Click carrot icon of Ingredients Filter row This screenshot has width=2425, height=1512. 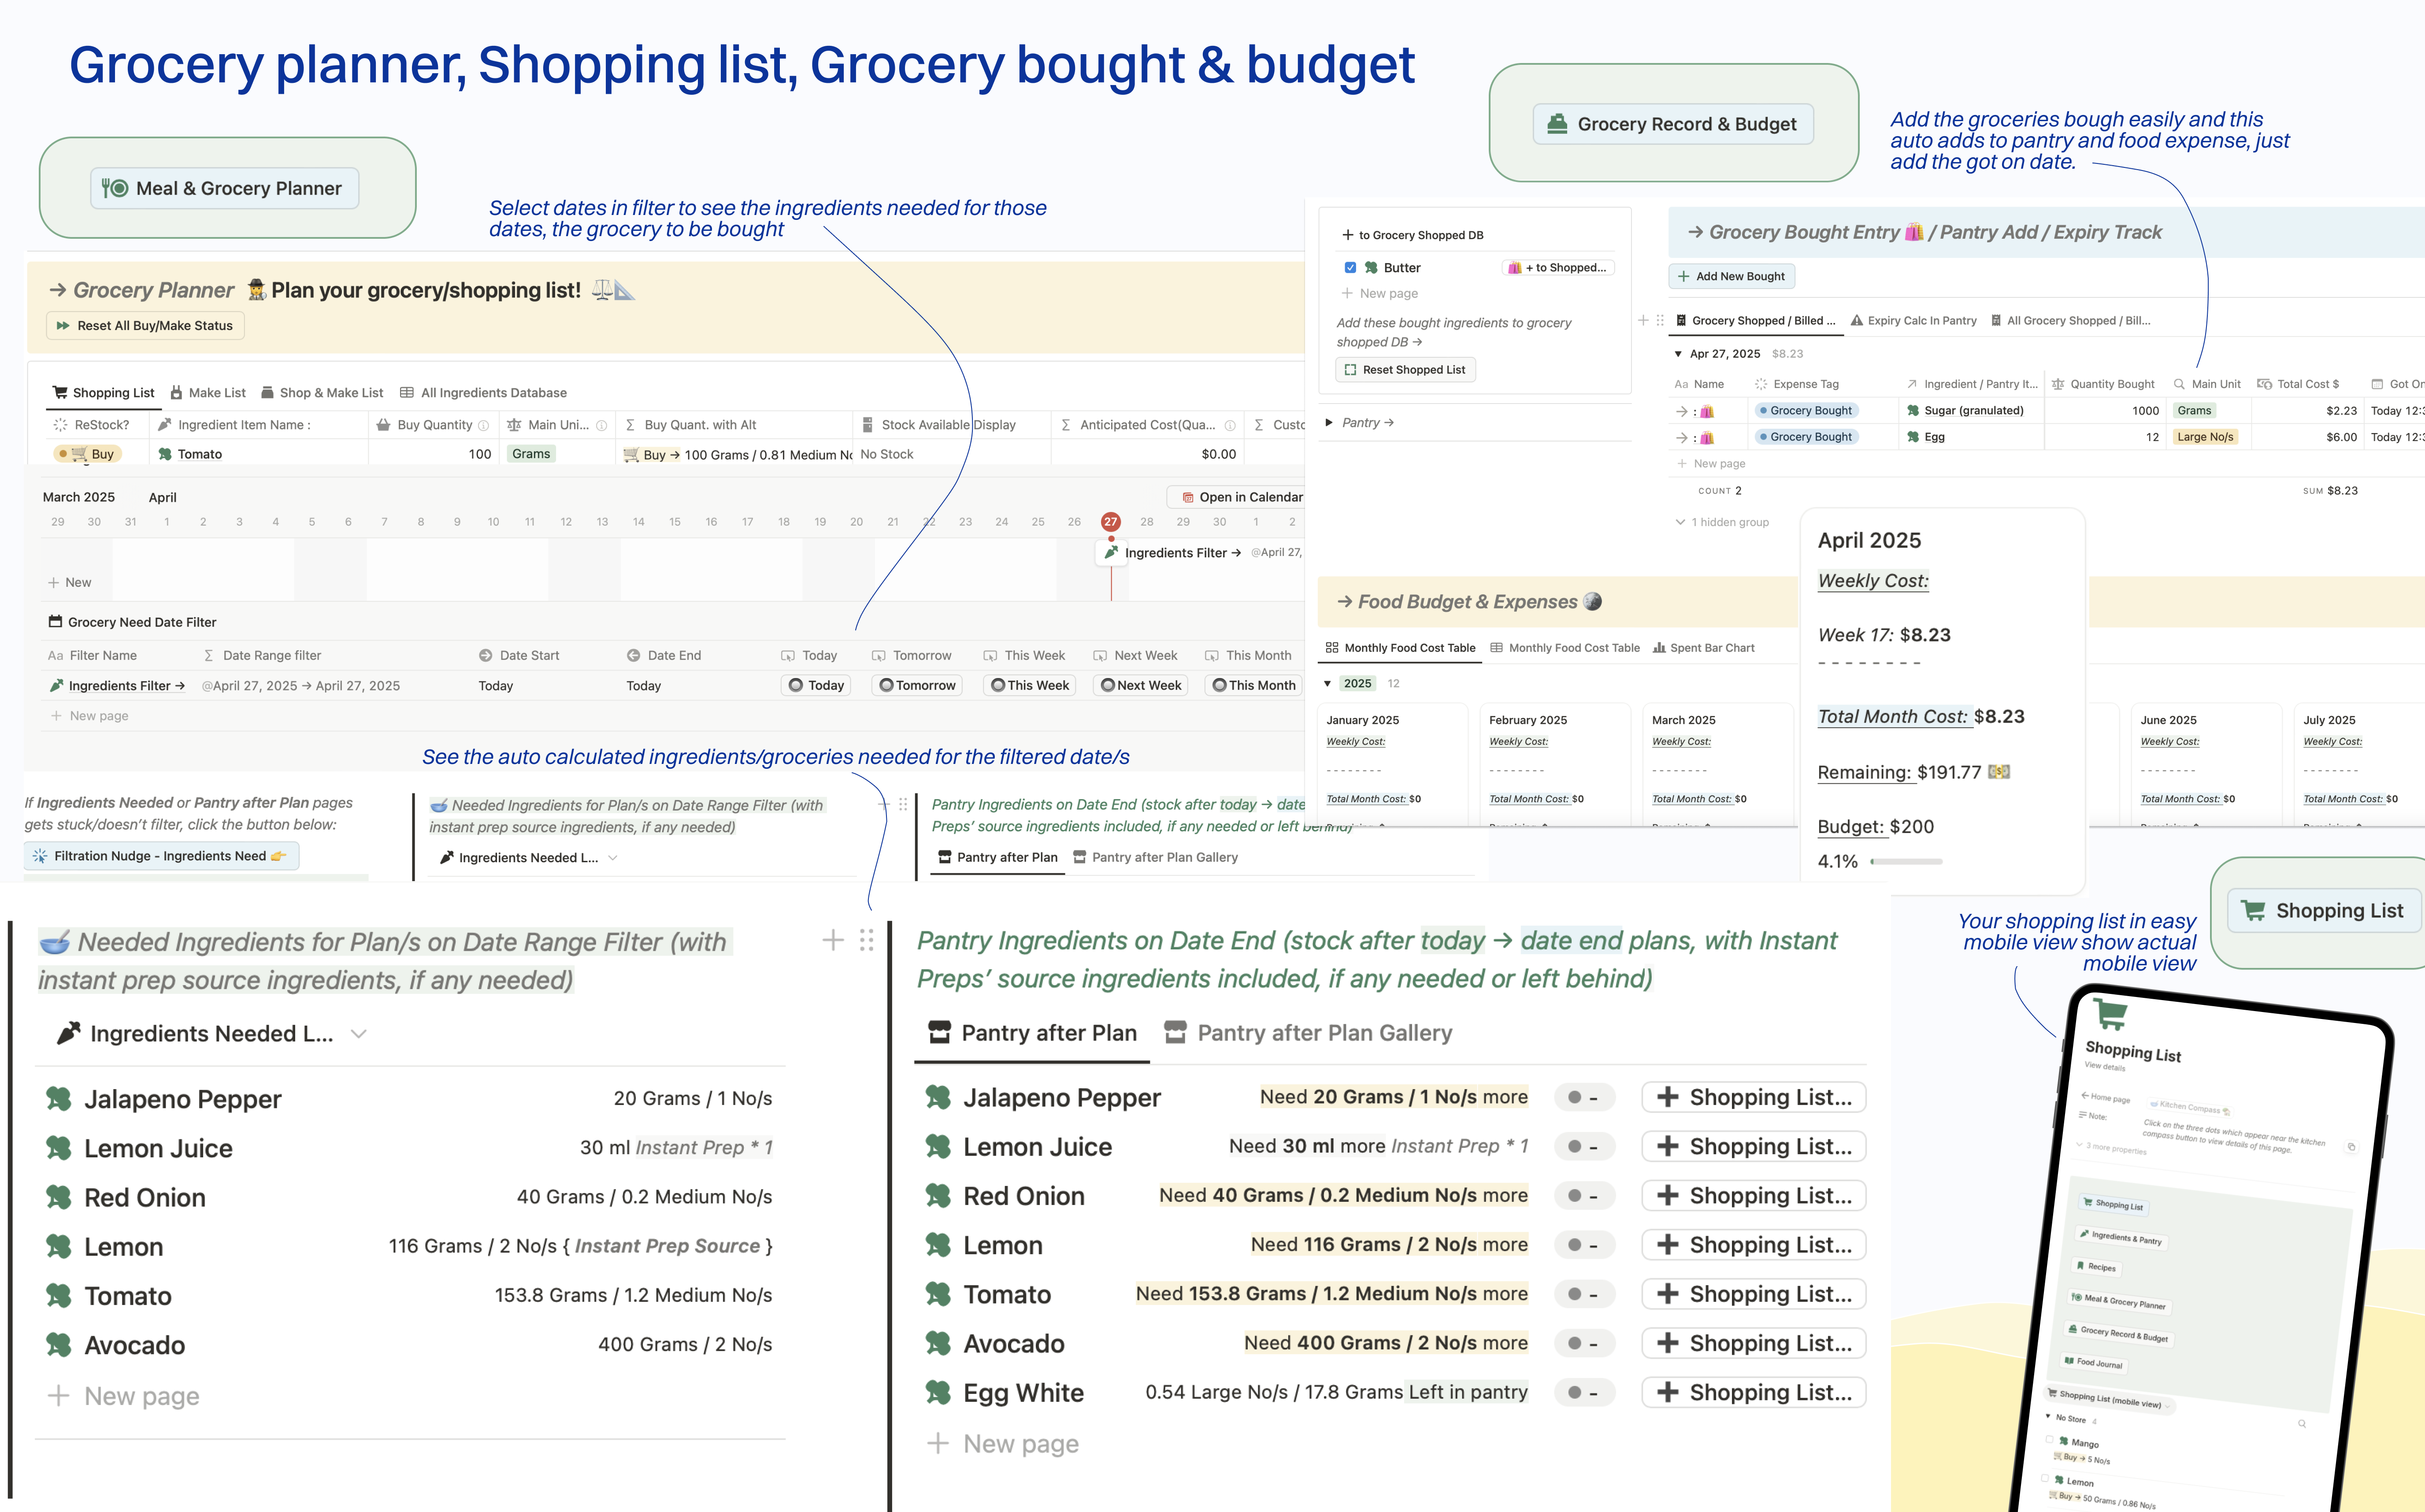click(x=57, y=686)
